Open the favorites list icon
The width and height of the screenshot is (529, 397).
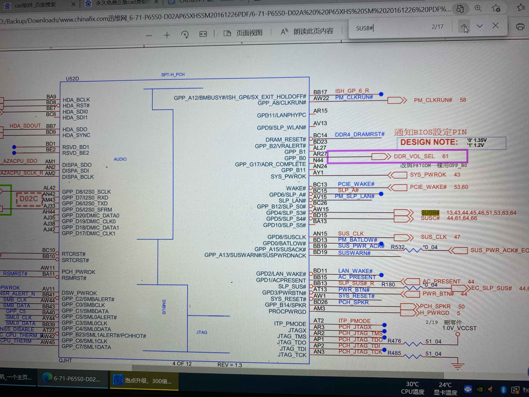pyautogui.click(x=521, y=7)
